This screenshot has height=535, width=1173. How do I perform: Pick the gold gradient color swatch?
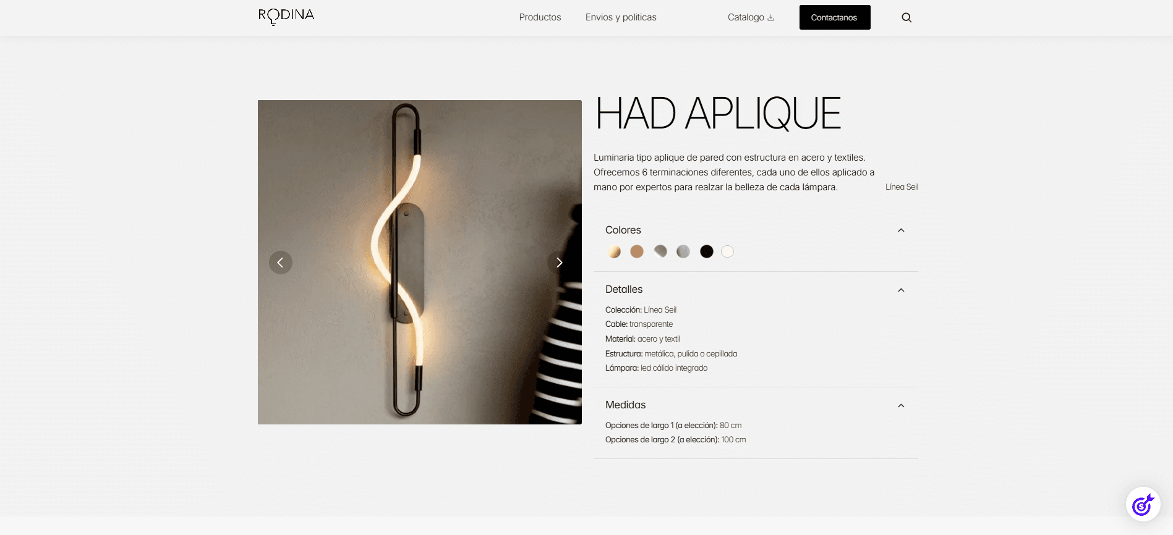pyautogui.click(x=614, y=251)
